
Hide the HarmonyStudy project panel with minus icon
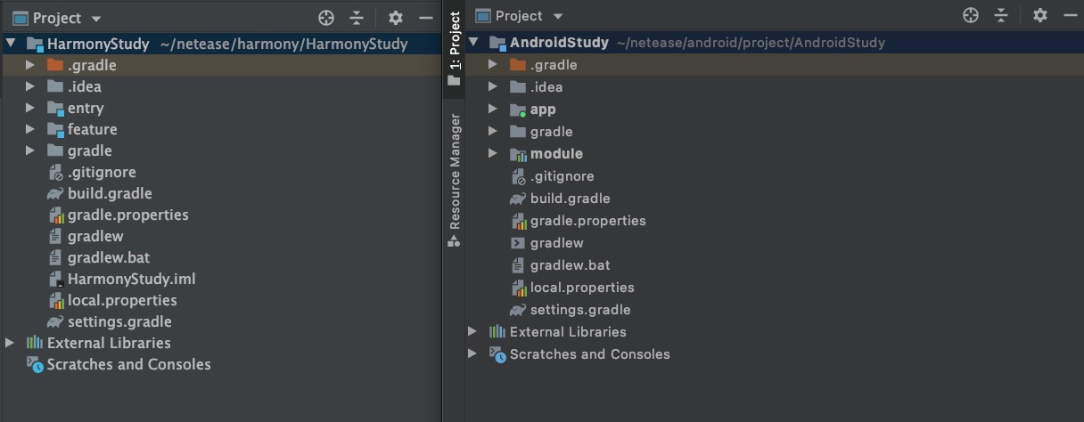425,18
